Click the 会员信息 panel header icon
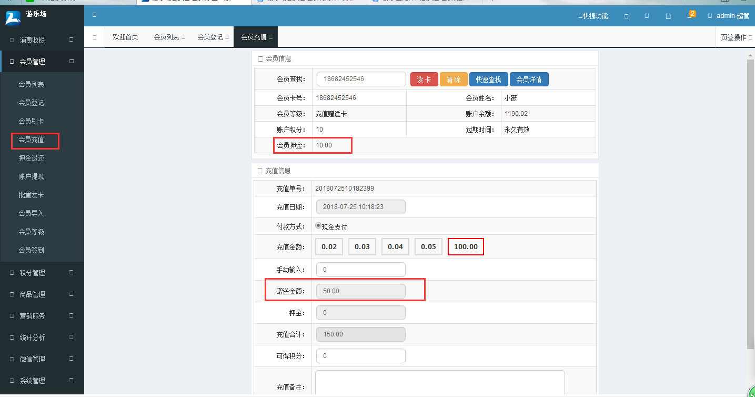The height and width of the screenshot is (397, 755). click(260, 58)
